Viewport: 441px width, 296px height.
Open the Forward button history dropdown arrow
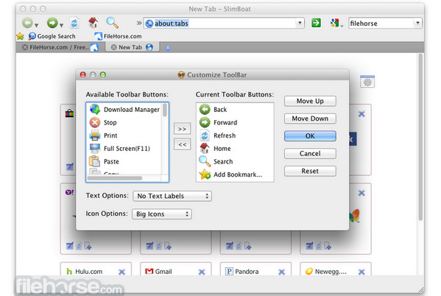pyautogui.click(x=61, y=25)
